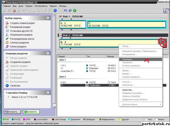Click the Disk 2 header icon

[x=60, y=35]
